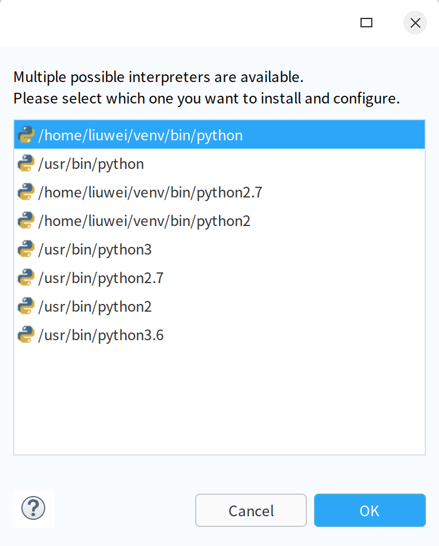Click the Cancel button

pos(251,510)
